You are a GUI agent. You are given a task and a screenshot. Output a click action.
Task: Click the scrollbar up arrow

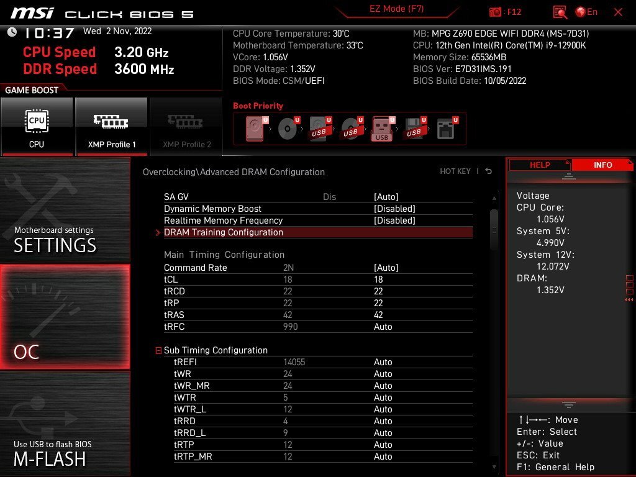(x=494, y=198)
